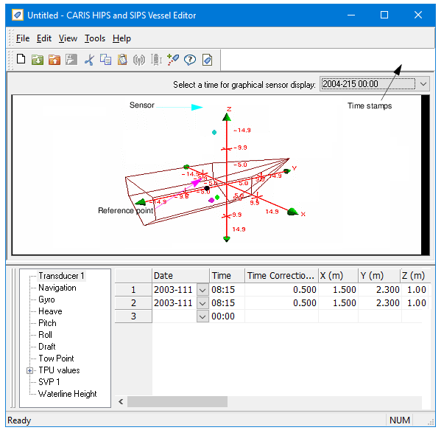Open the Date dropdown in row 1
This screenshot has height=433, width=444.
point(203,290)
